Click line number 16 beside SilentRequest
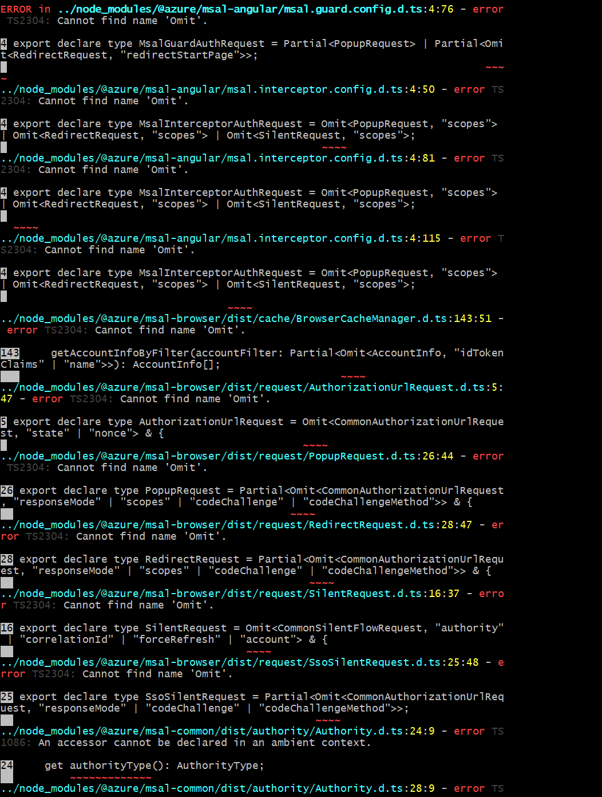The image size is (602, 797). pyautogui.click(x=7, y=627)
